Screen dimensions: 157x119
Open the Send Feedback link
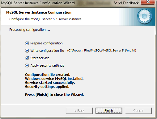(126, 3)
